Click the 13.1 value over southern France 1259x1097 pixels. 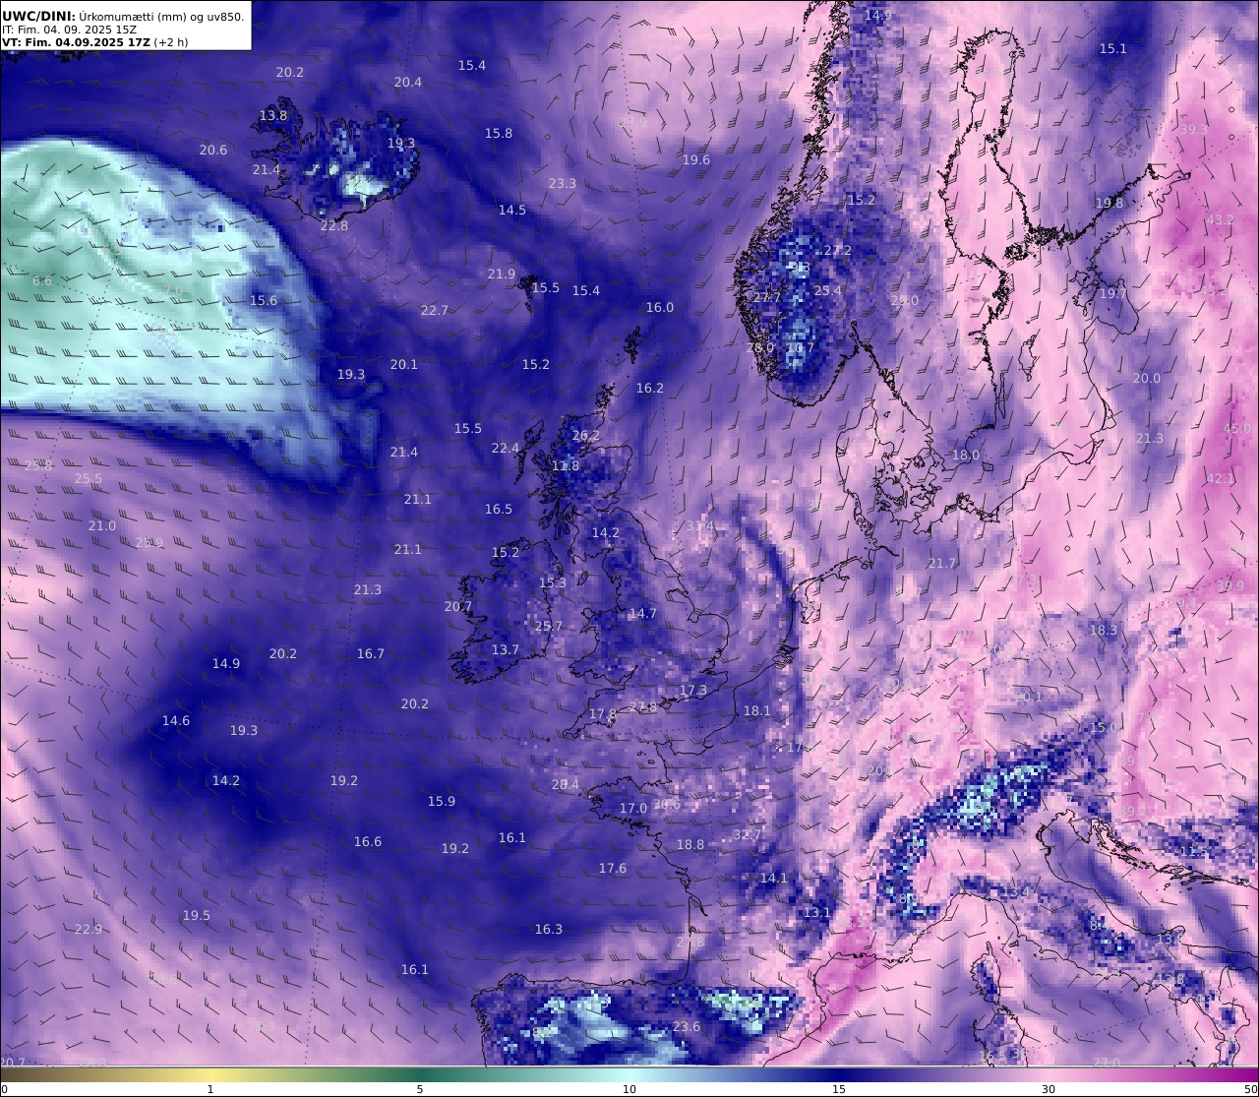pyautogui.click(x=817, y=913)
